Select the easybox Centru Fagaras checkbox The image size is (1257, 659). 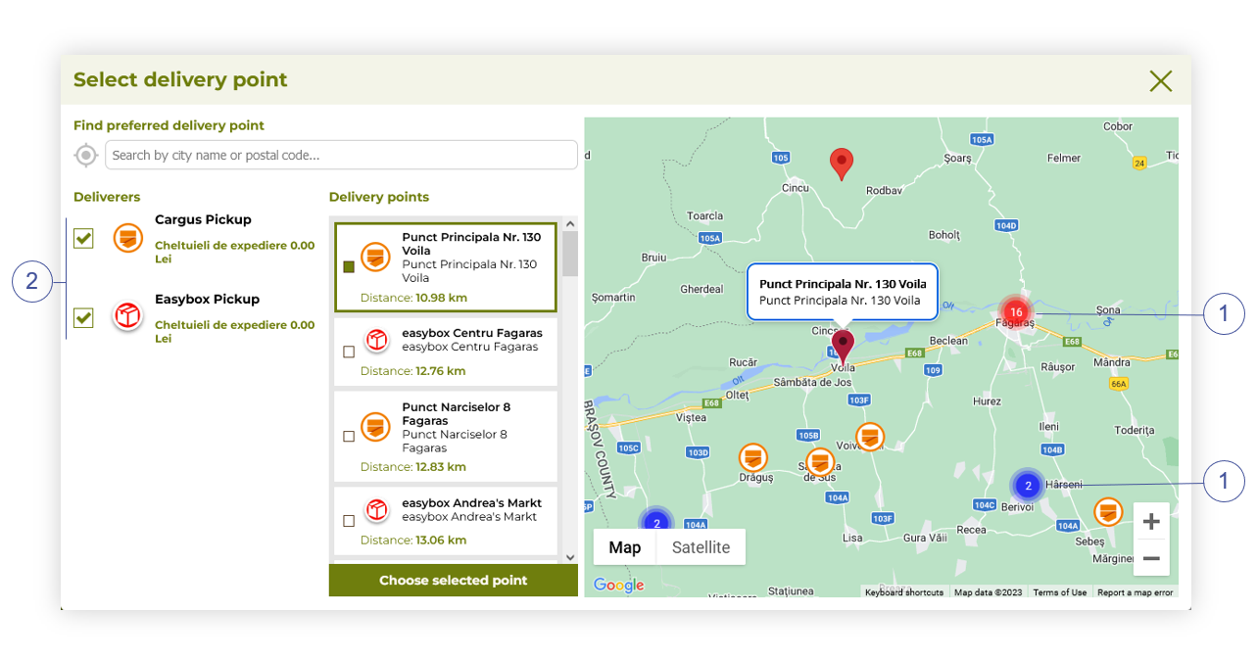click(x=349, y=352)
